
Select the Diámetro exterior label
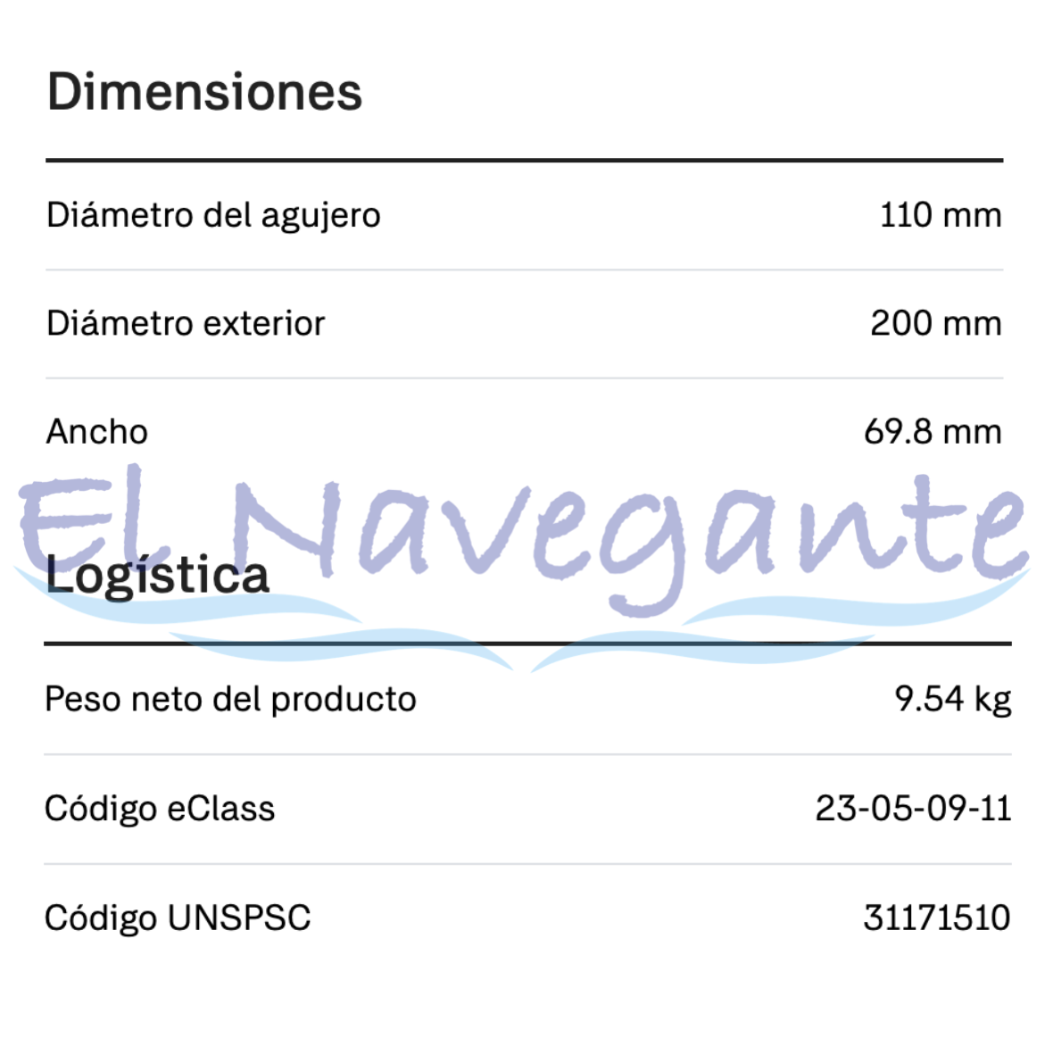tap(186, 323)
